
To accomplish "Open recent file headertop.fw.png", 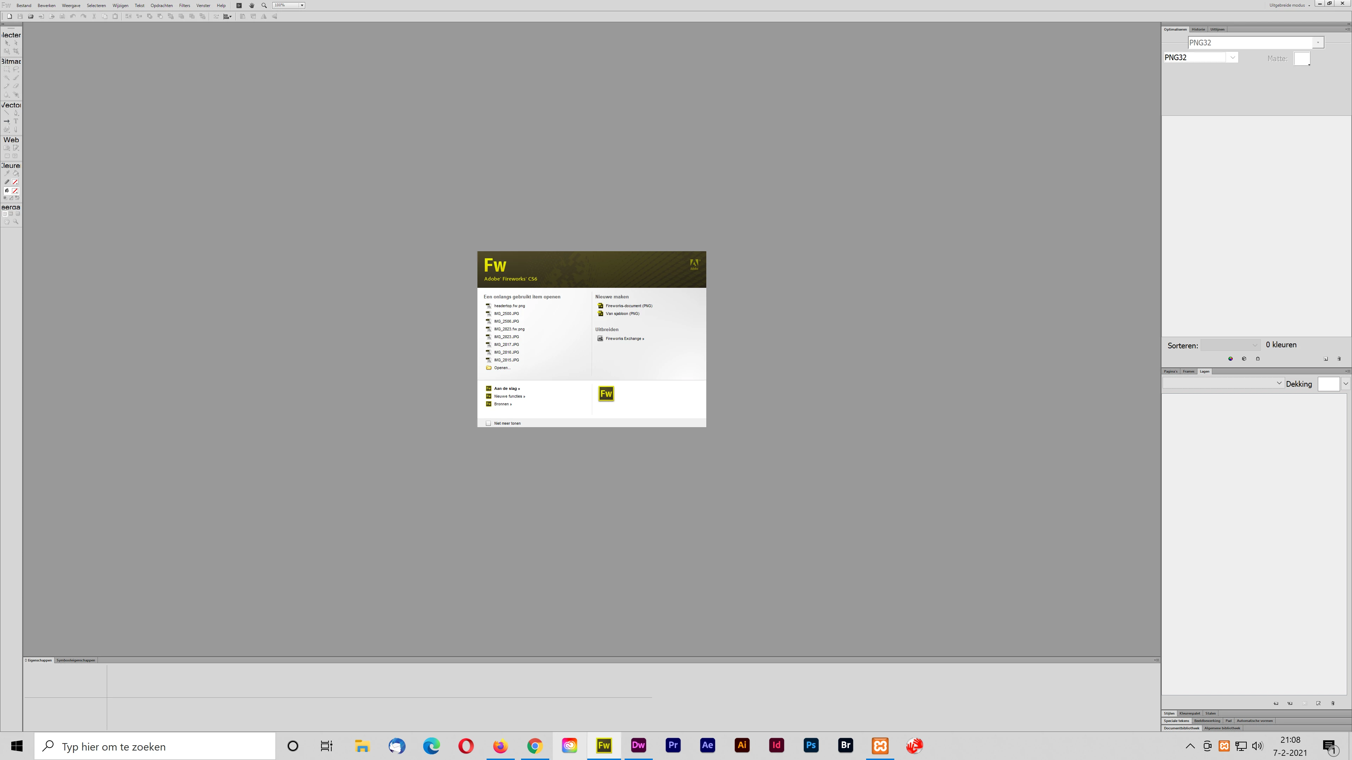I will click(509, 306).
